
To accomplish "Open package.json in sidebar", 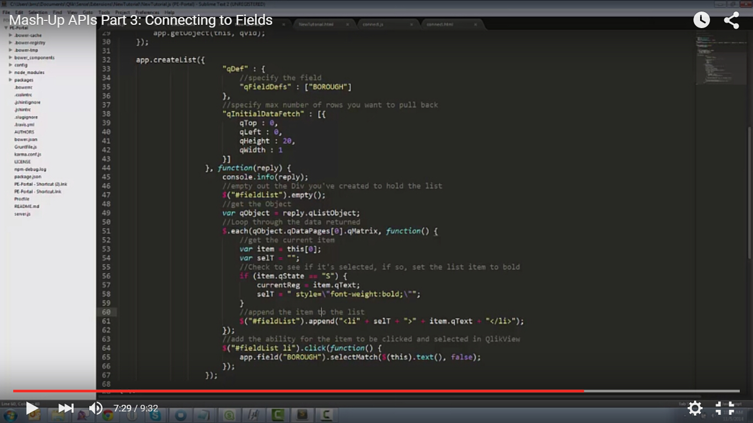I will [28, 177].
